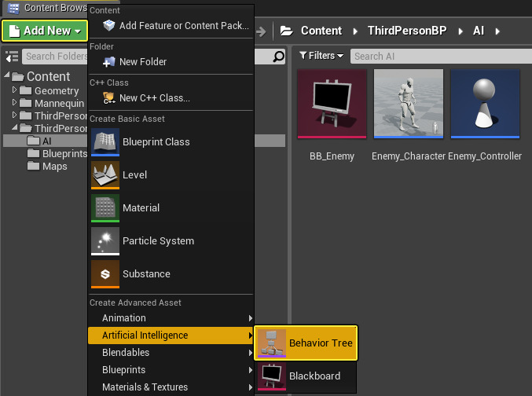This screenshot has width=532, height=396.
Task: Expand the Mannequin folder arrow
Action: tap(14, 104)
